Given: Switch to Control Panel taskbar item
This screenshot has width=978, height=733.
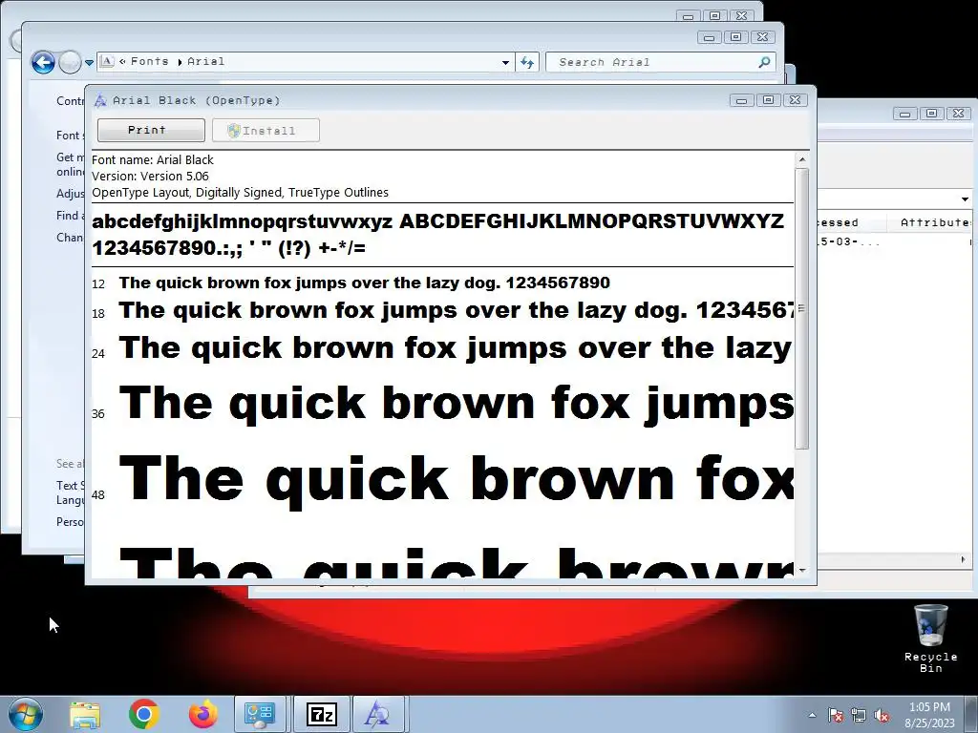Looking at the screenshot, I should click(x=260, y=715).
